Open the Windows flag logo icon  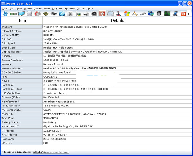coord(127,14)
